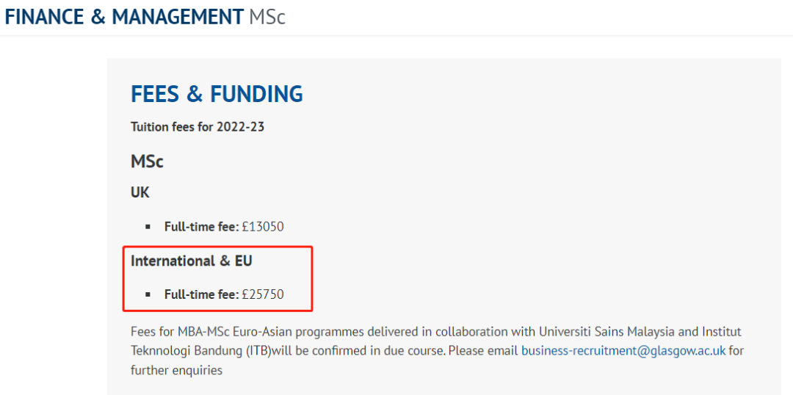The width and height of the screenshot is (793, 395).
Task: Click the bullet marker beside the International fee
Action: (148, 294)
